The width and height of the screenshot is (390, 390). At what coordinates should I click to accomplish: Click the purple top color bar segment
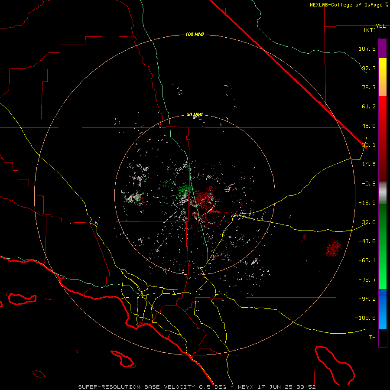point(383,48)
